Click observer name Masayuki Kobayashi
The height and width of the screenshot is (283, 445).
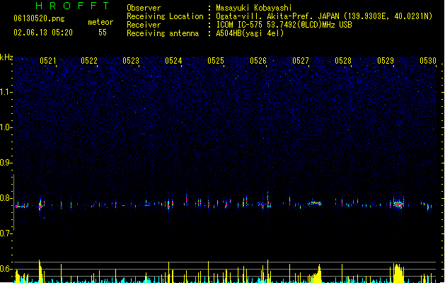(x=254, y=8)
